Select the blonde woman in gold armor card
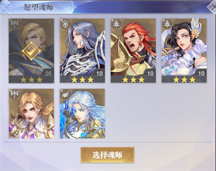 [x=31, y=114]
